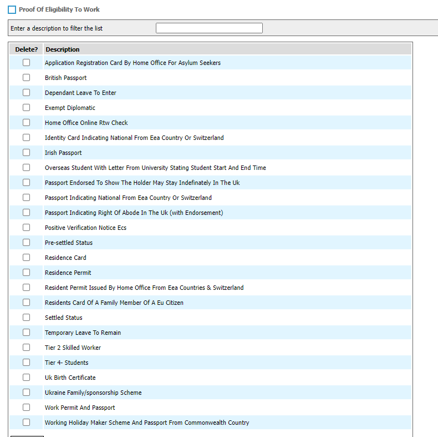Mark Exempt Diplomatic for deletion

click(26, 108)
